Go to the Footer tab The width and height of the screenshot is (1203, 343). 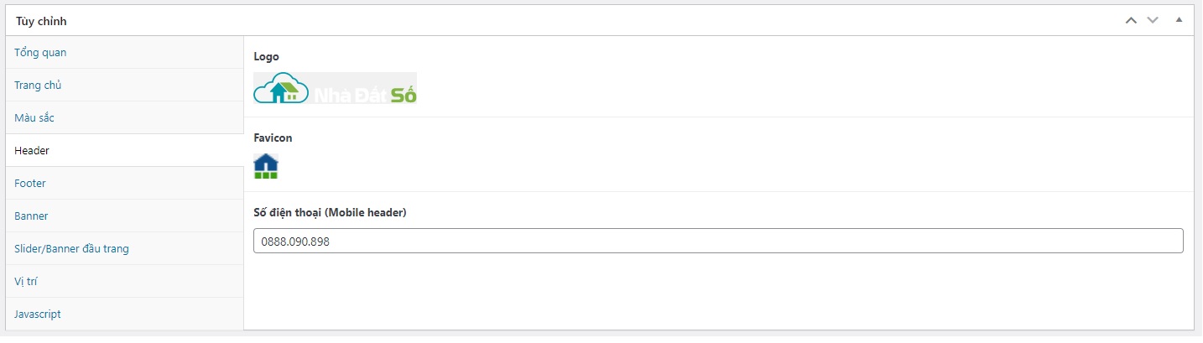(x=30, y=184)
